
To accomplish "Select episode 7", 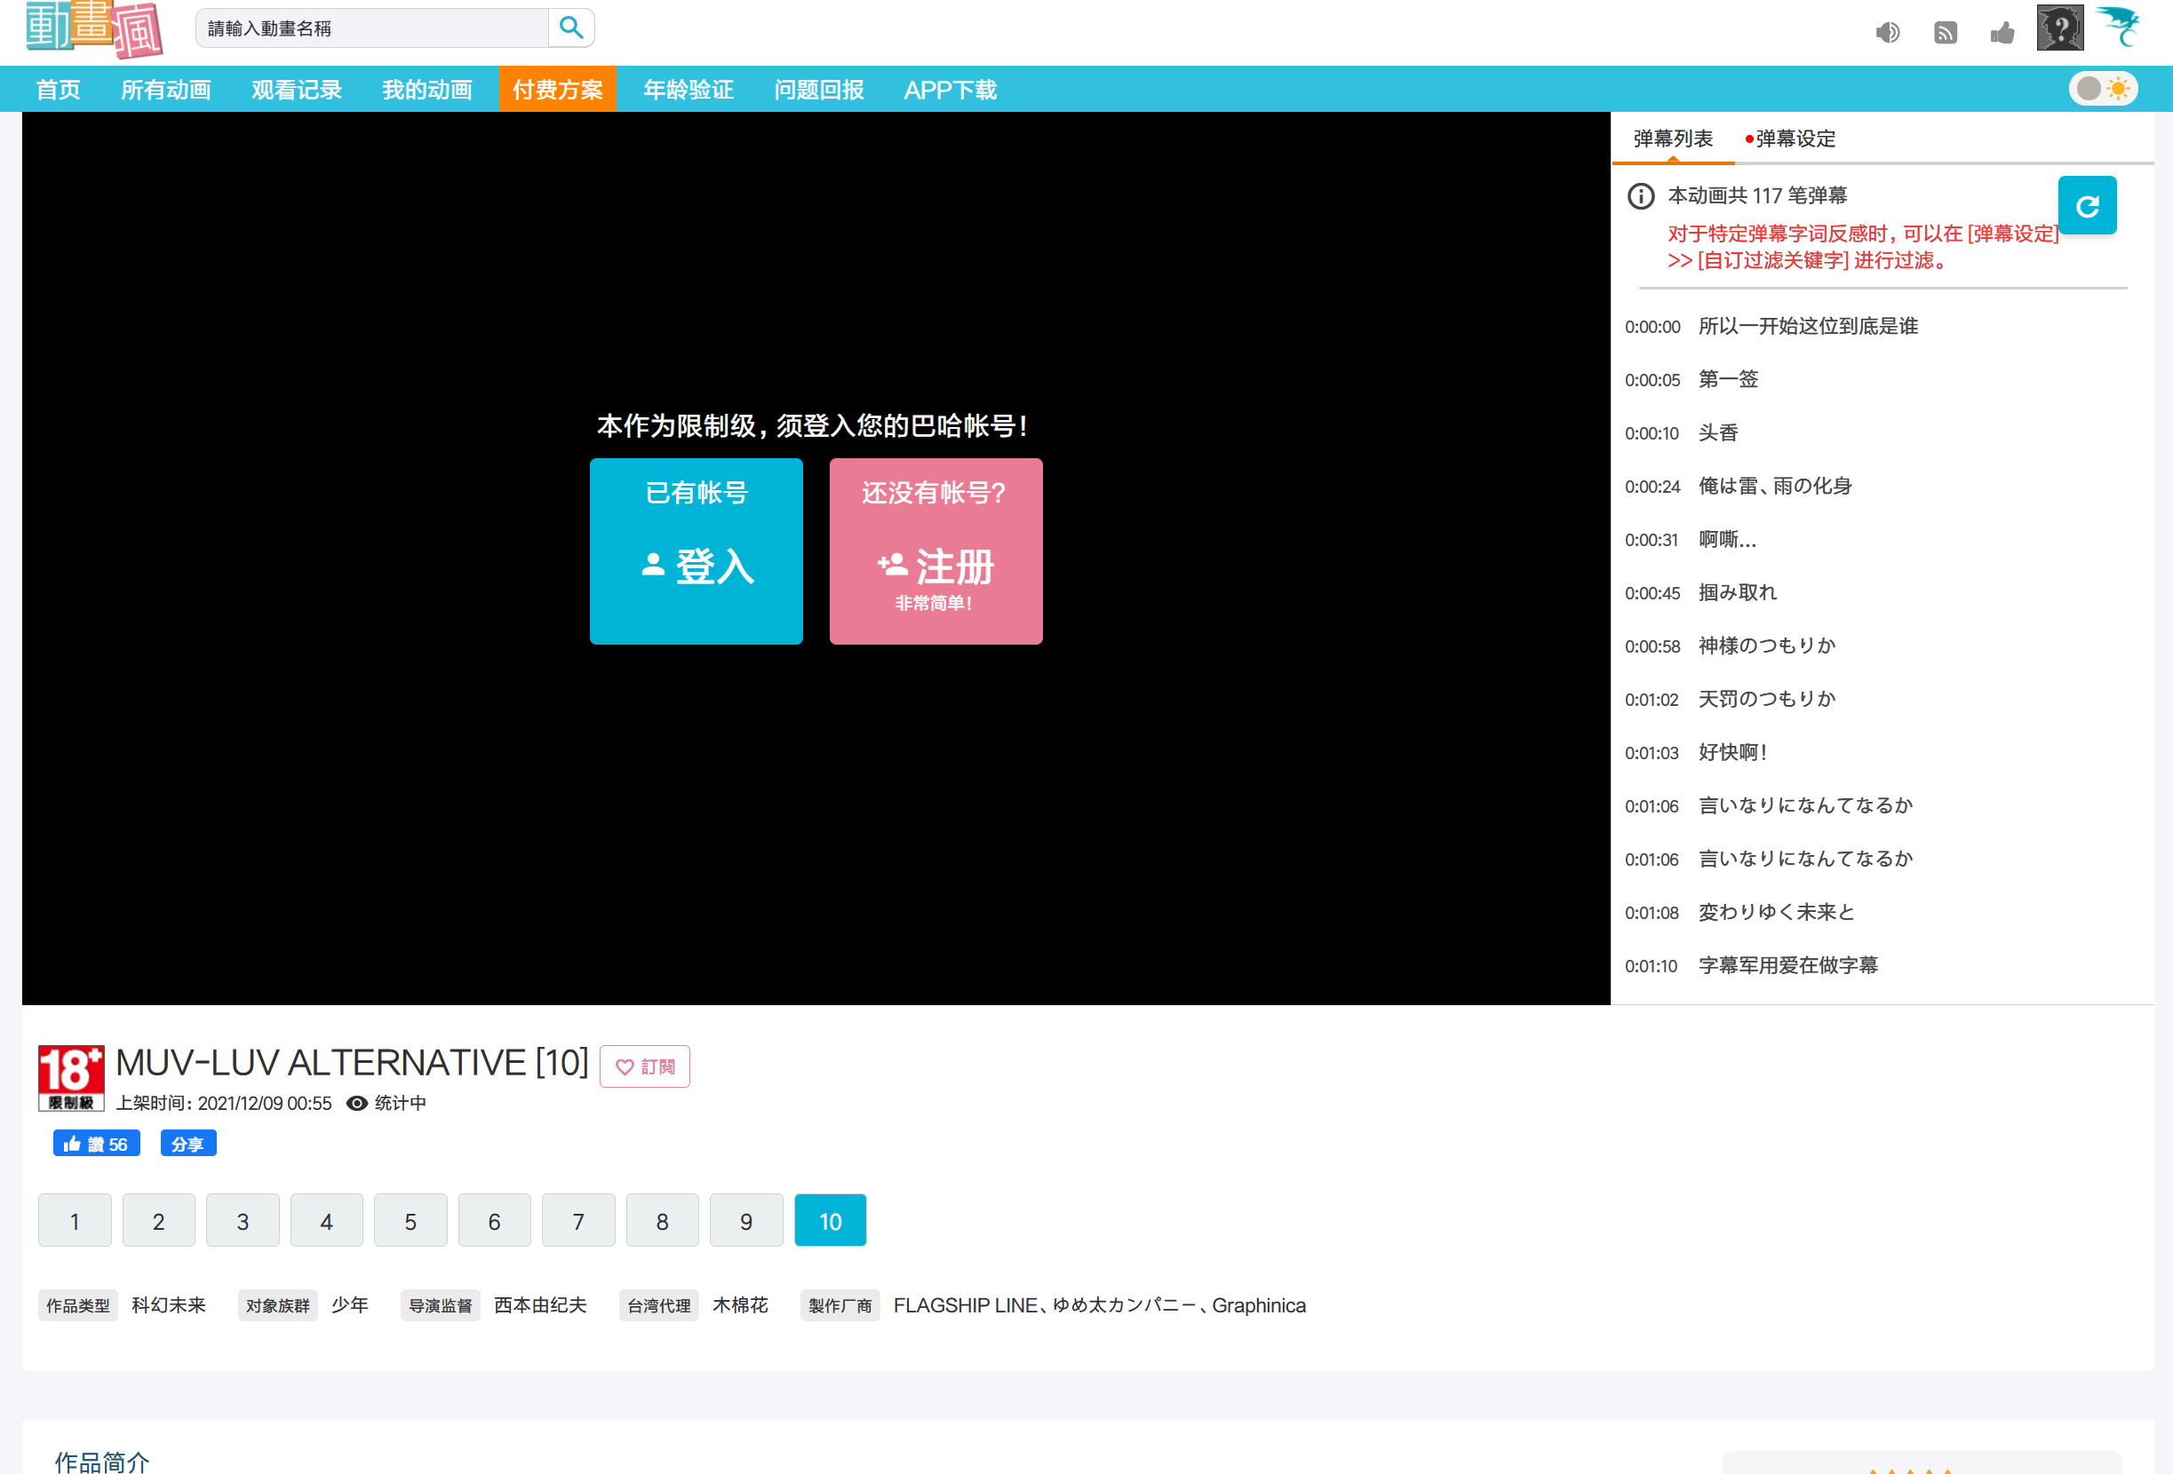I will pos(577,1221).
